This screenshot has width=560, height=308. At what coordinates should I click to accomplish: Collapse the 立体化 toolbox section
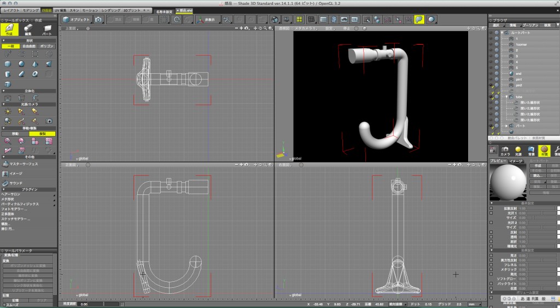(x=3, y=91)
